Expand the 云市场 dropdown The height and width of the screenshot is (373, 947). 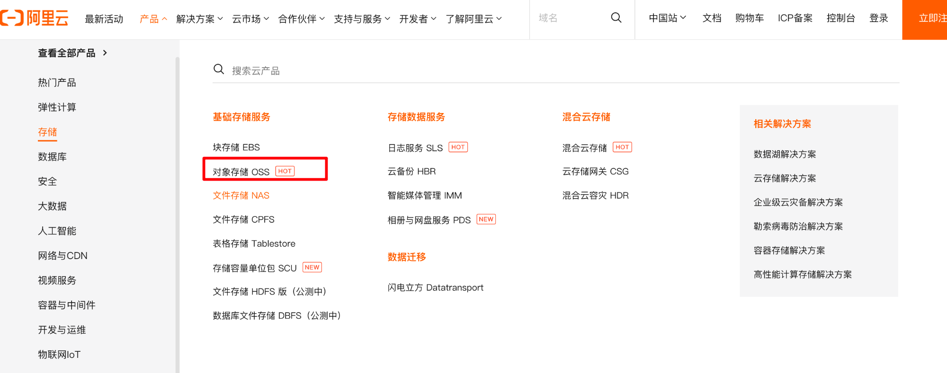coord(250,19)
